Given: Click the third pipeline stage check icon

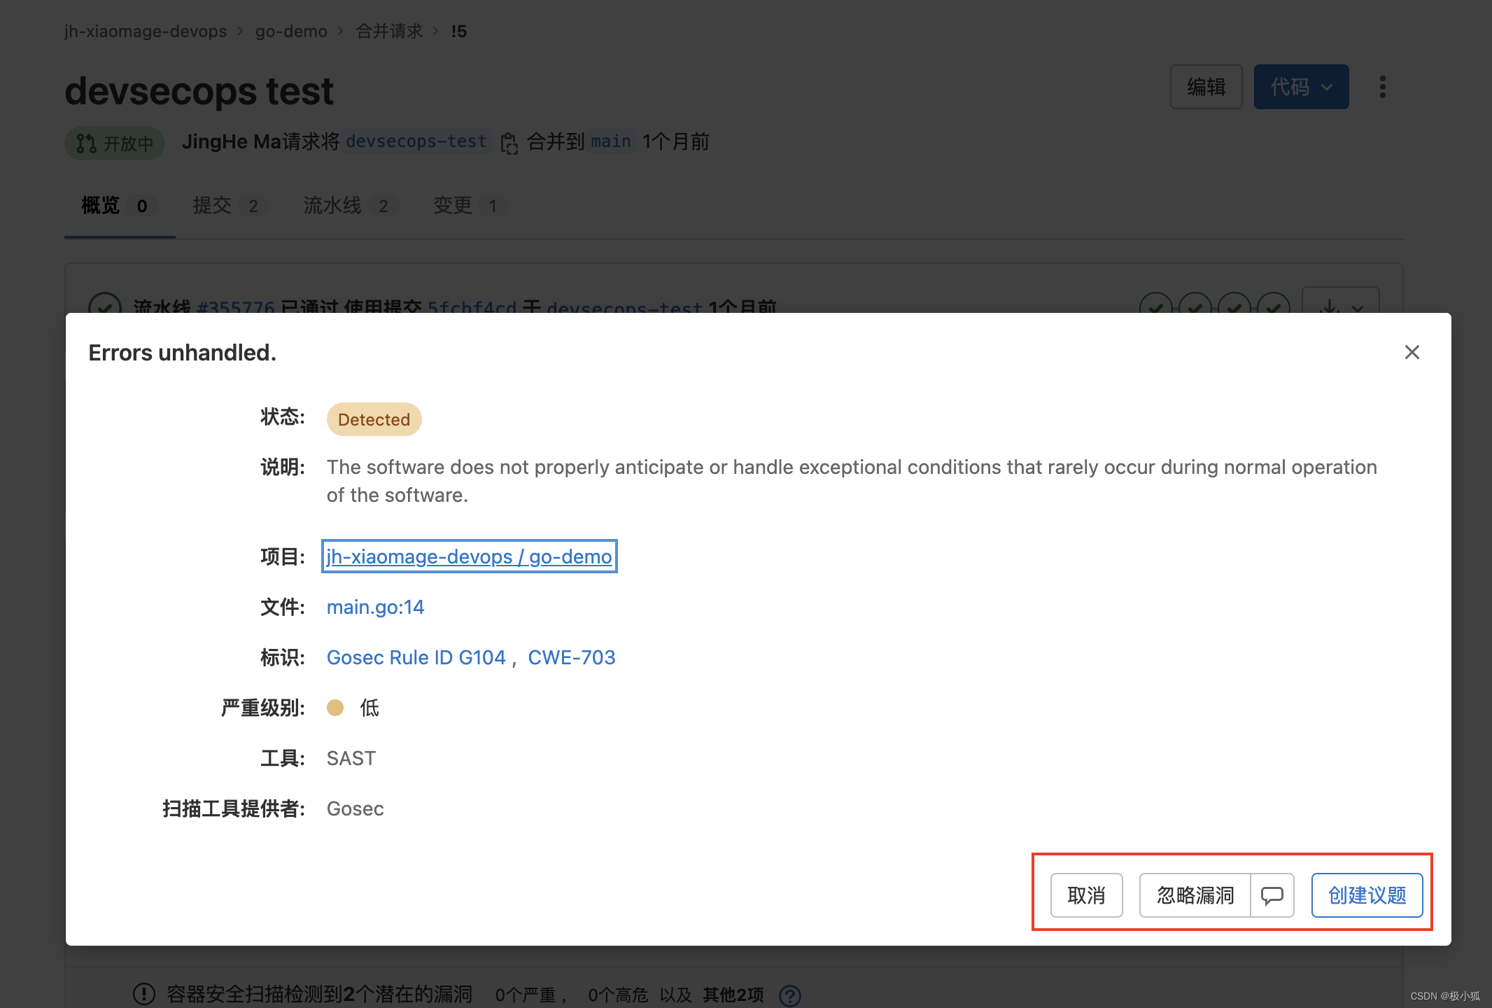Looking at the screenshot, I should point(1234,305).
